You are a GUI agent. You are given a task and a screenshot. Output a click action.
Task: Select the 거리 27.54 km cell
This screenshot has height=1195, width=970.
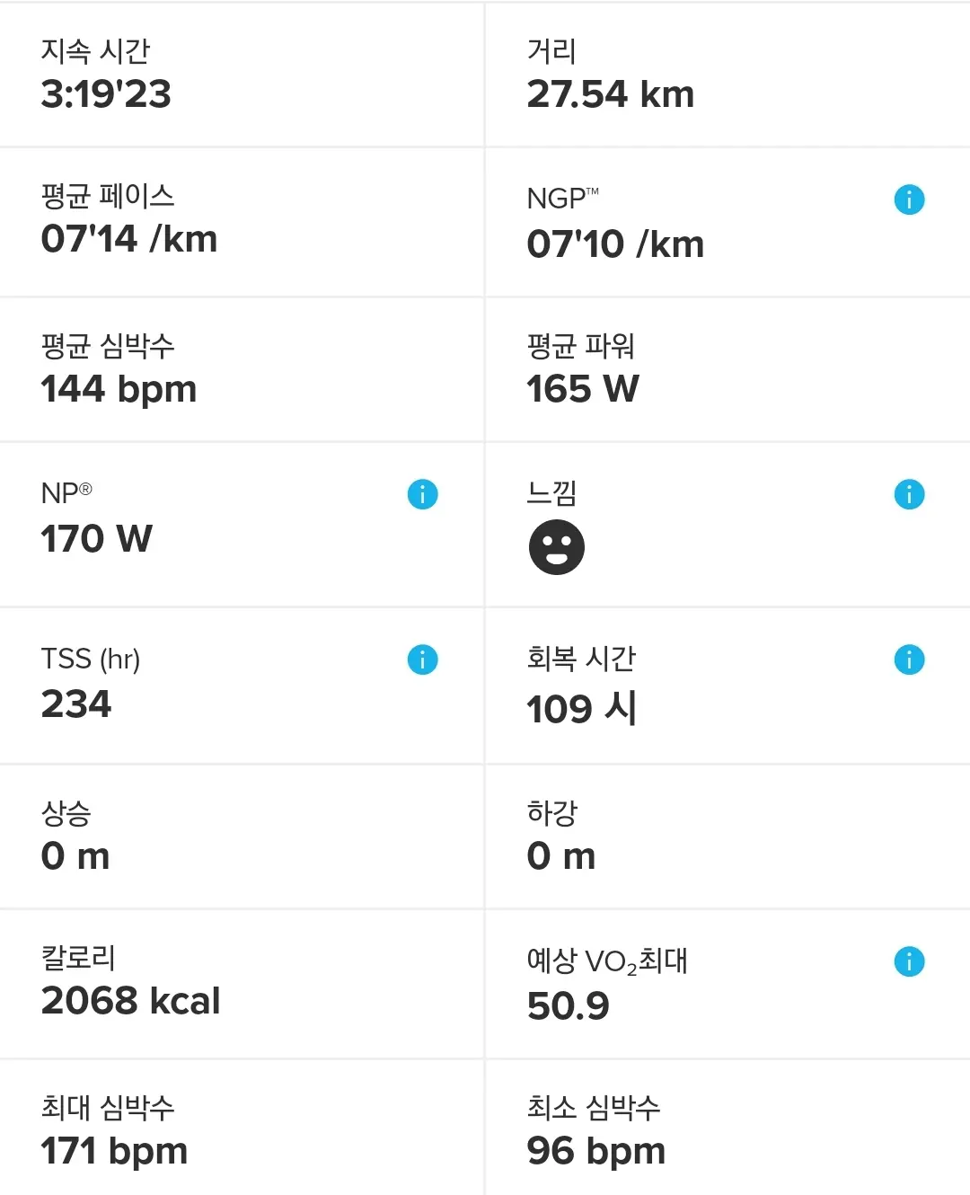[x=611, y=94]
